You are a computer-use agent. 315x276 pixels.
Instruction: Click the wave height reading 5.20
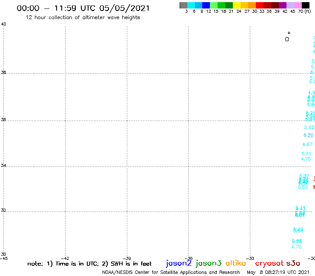[303, 187]
